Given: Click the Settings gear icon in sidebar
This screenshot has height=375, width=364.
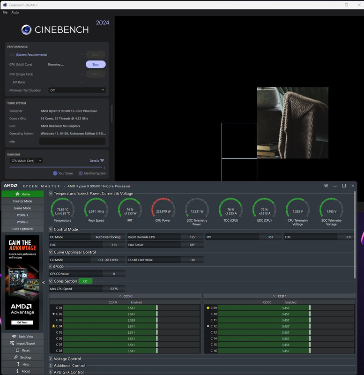Looking at the screenshot, I should 16,357.
